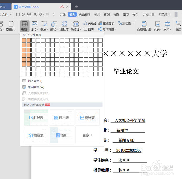Open 页眉和页脚 header and footer
Screen dimensions: 184x180
click(144, 26)
